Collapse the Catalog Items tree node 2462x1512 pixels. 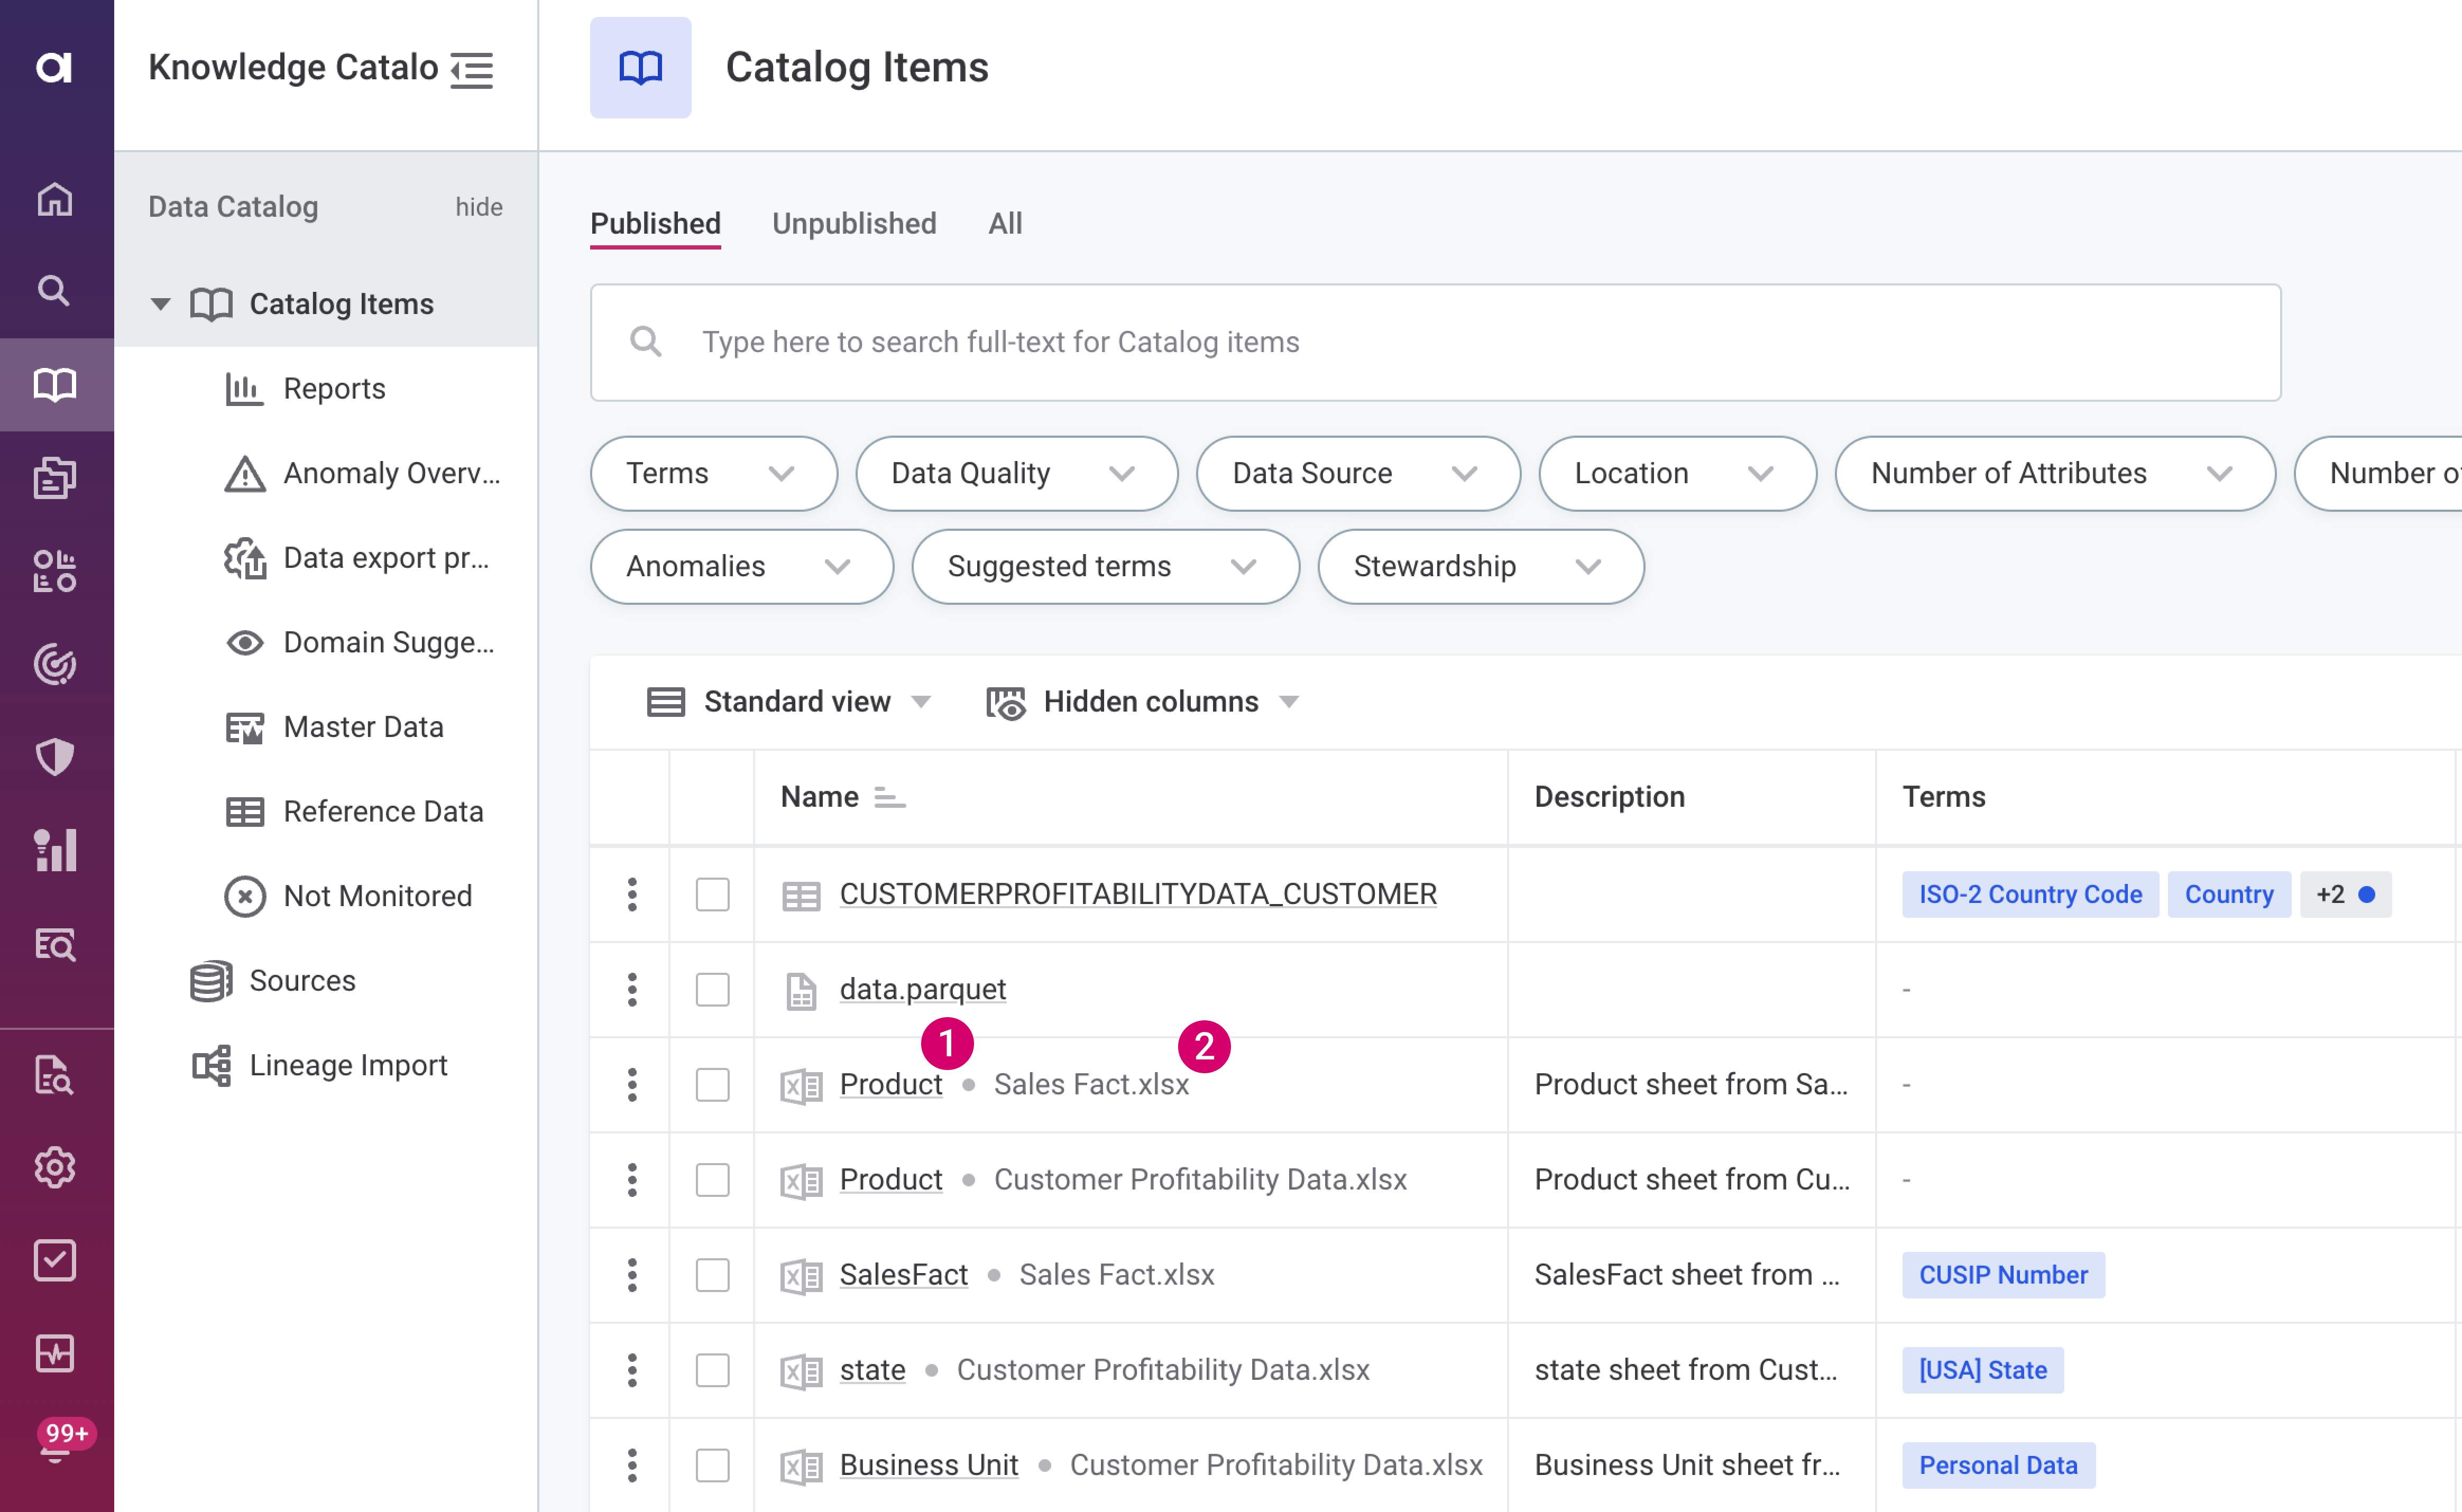point(160,304)
